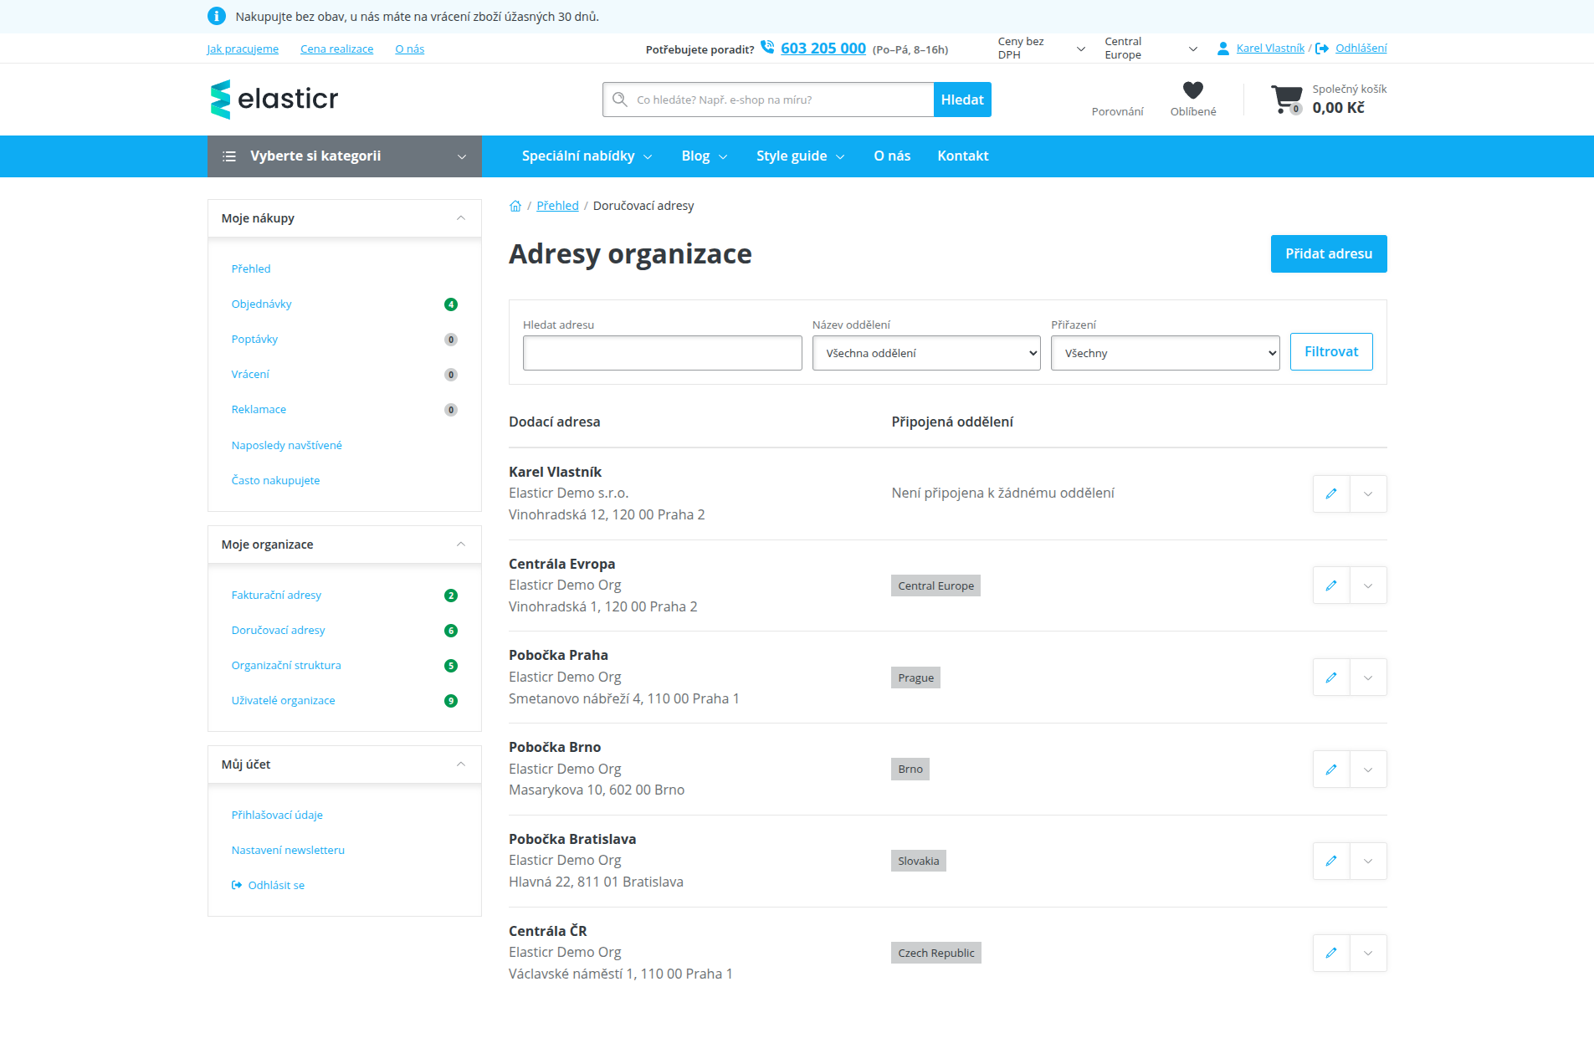Edit Karel Vlastník address with pencil icon
Image resolution: width=1594 pixels, height=1038 pixels.
click(x=1331, y=493)
